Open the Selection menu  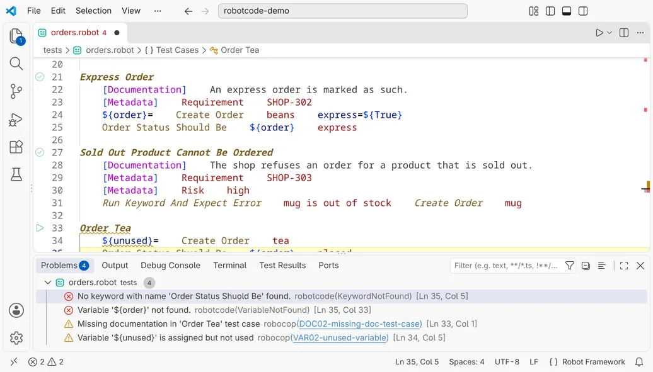pos(93,11)
